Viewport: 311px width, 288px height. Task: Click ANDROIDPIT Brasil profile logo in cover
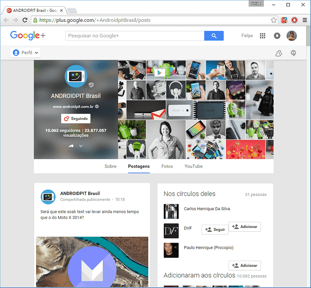tap(76, 76)
